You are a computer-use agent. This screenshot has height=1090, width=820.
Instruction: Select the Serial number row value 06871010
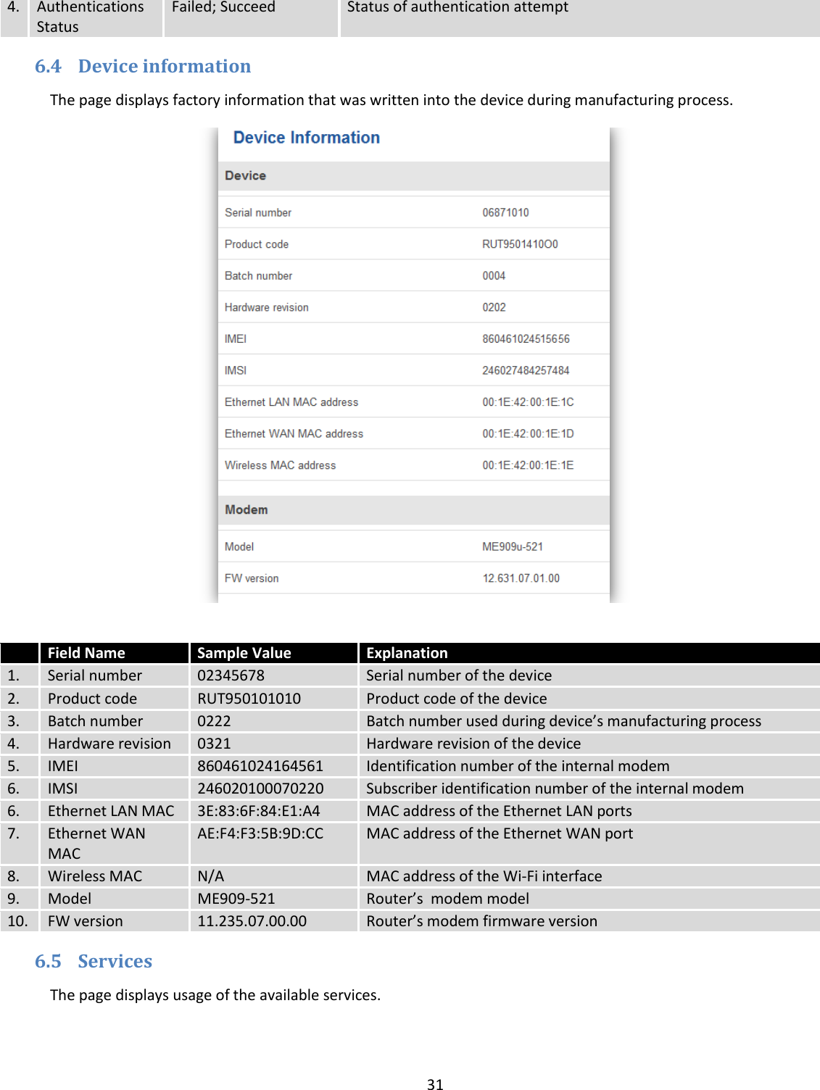(505, 212)
